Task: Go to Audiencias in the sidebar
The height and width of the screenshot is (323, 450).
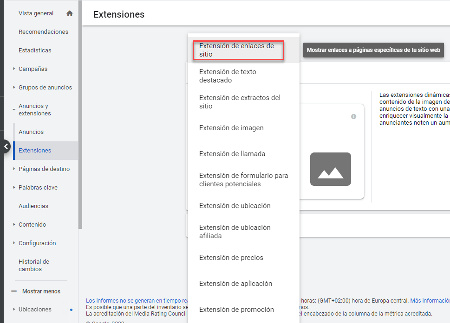Action: 33,206
